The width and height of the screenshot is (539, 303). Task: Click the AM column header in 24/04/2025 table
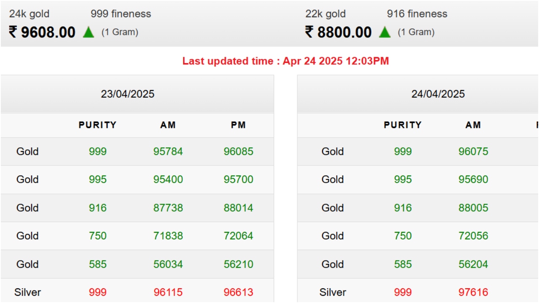473,125
